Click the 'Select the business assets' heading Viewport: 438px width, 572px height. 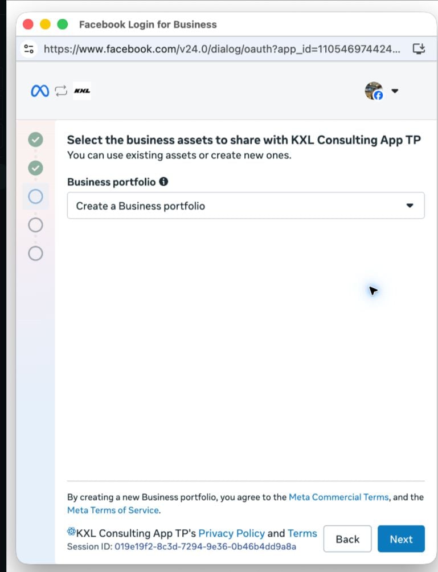point(244,140)
